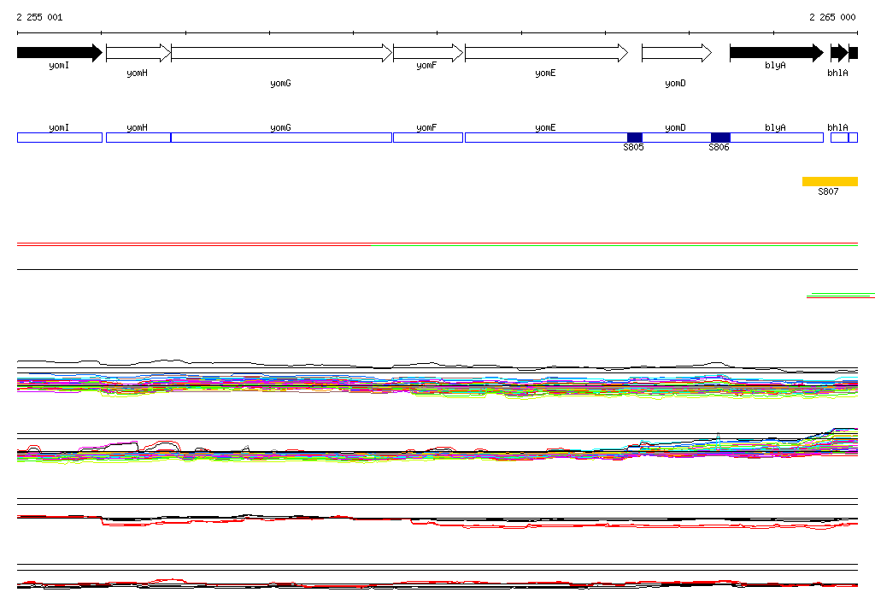Click the blyA label under black arrow
The height and width of the screenshot is (610, 875).
775,65
